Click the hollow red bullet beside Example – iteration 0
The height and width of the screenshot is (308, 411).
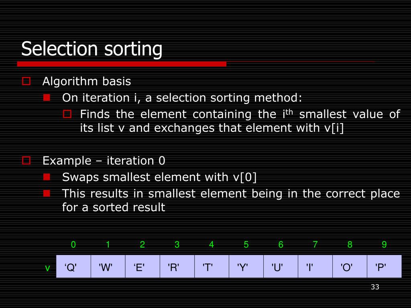click(x=26, y=160)
